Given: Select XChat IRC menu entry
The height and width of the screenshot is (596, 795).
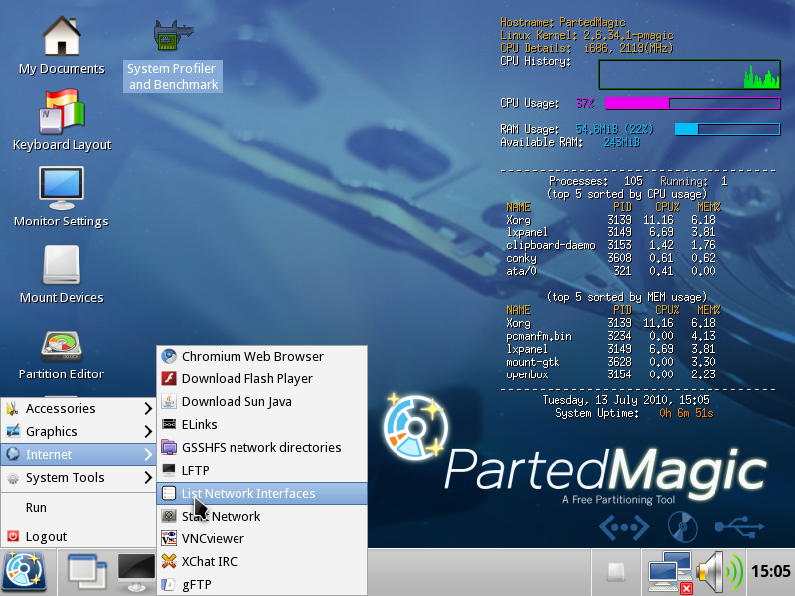Looking at the screenshot, I should tap(209, 561).
